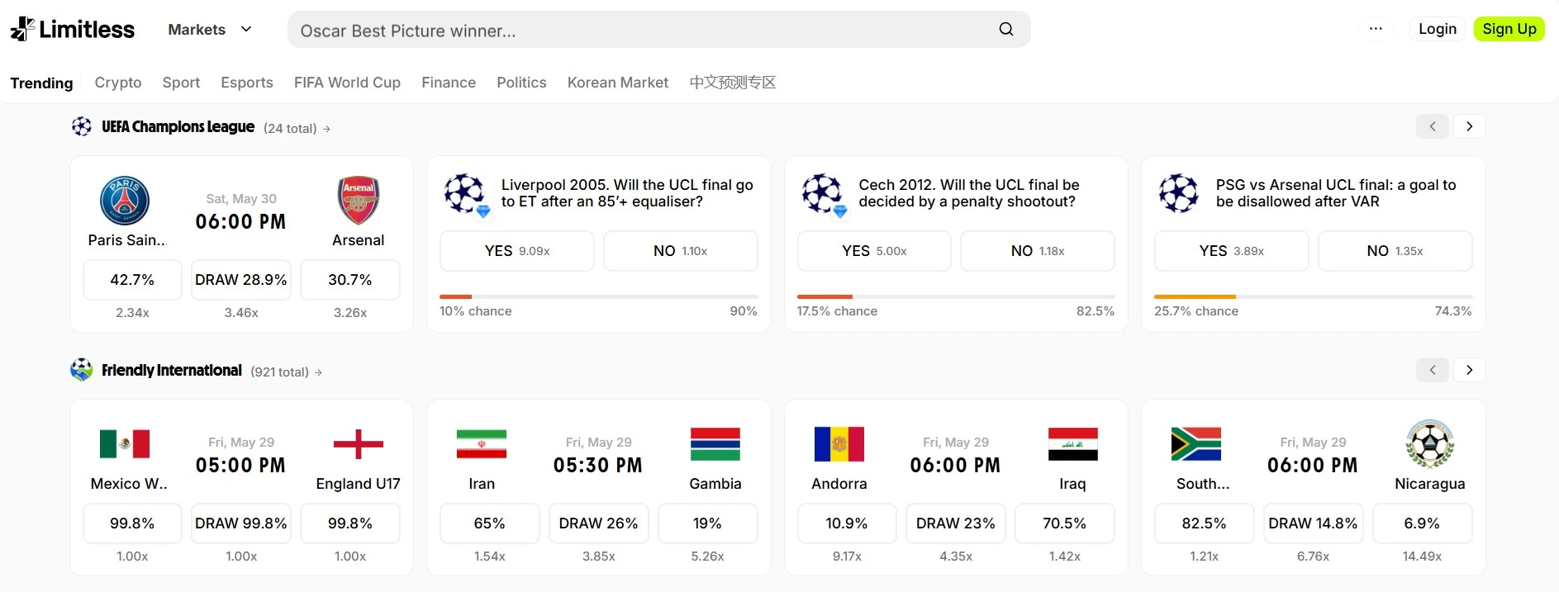Select South Africa win 82.5%

click(1205, 523)
